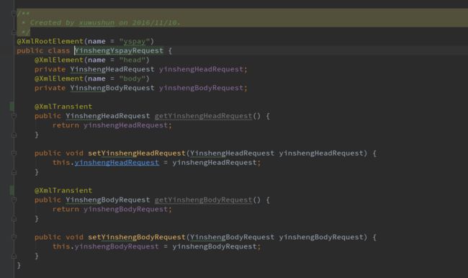Viewport: 468px width, 278px height.
Task: Collapse the getYinshengHeadRequest method fold
Action: click(x=14, y=116)
